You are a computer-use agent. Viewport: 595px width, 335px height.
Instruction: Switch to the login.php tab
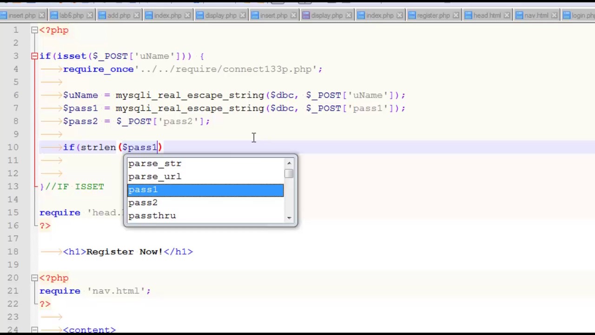(x=578, y=16)
